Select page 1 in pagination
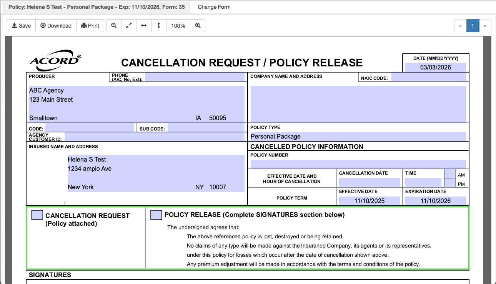The image size is (496, 284). [473, 26]
